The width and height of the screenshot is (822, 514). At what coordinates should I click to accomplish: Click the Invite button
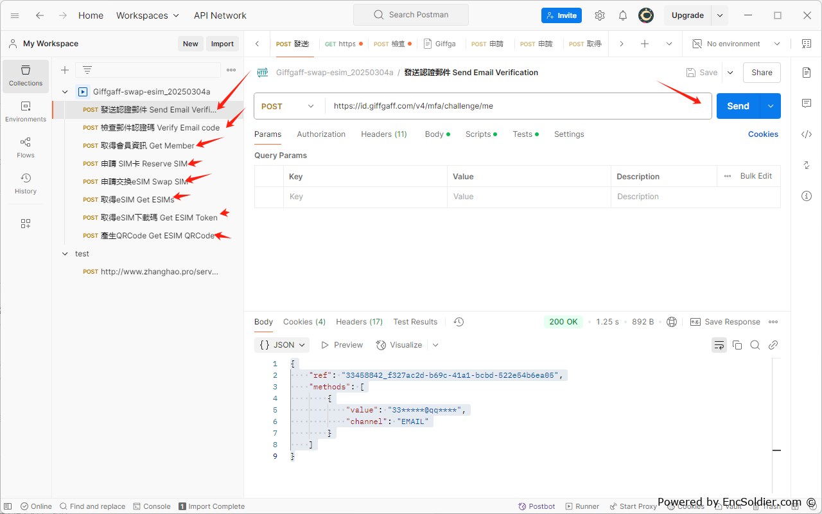561,15
